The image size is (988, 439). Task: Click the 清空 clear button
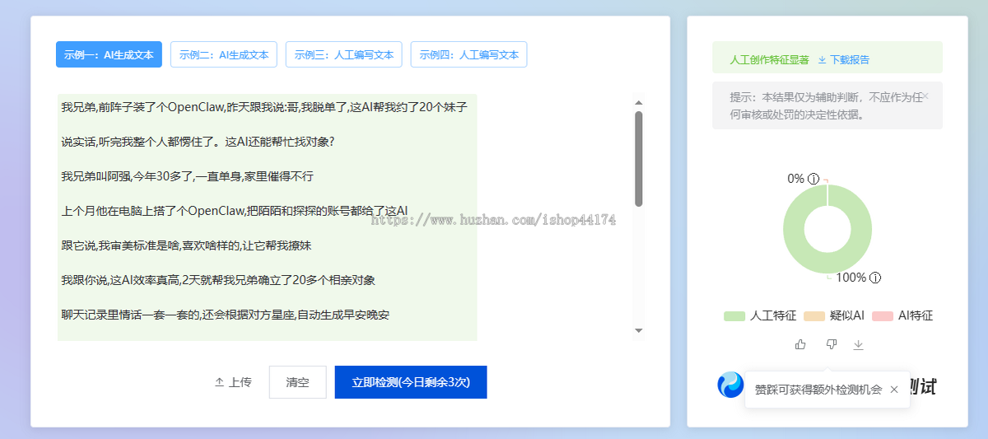click(x=298, y=382)
